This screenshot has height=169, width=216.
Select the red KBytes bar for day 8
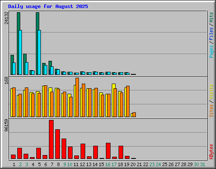point(57,144)
